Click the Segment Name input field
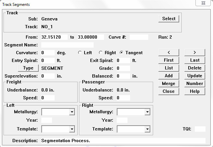Image resolution: width=213 pixels, height=147 pixels. click(67, 45)
